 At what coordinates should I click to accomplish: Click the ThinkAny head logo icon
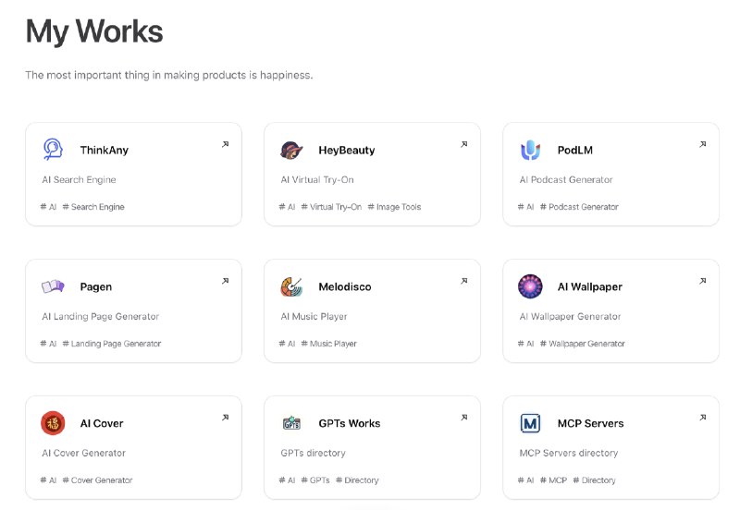[x=53, y=150]
